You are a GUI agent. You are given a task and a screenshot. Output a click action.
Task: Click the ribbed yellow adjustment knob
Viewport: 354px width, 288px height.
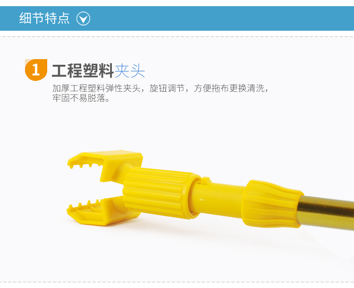(159, 192)
